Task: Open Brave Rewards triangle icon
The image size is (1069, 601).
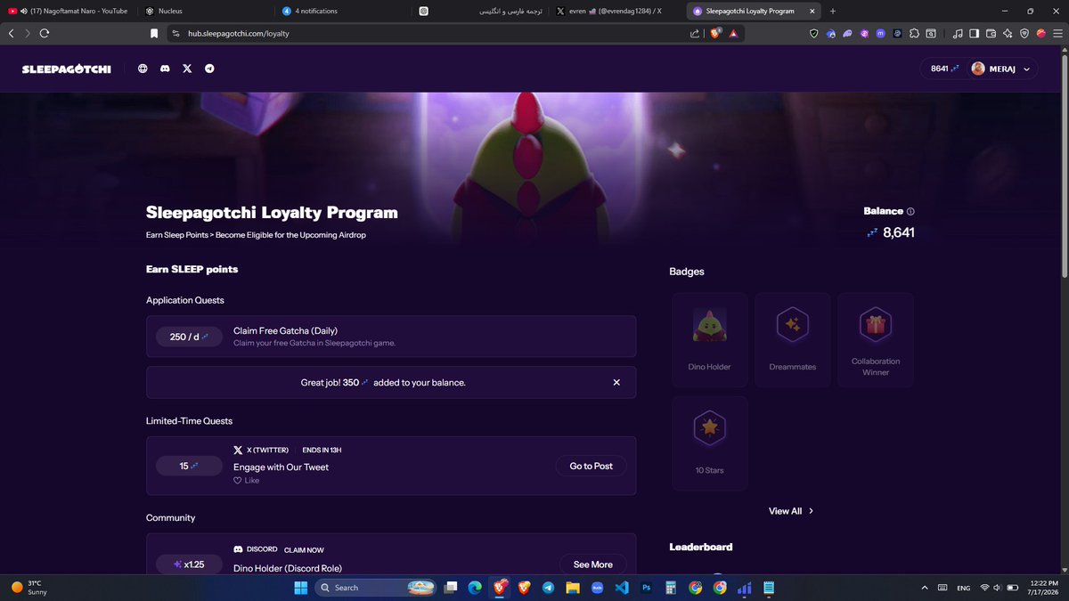Action: tap(732, 33)
